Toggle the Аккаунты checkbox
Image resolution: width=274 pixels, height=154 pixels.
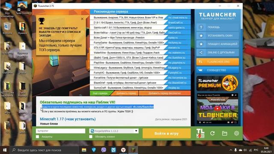37,137
